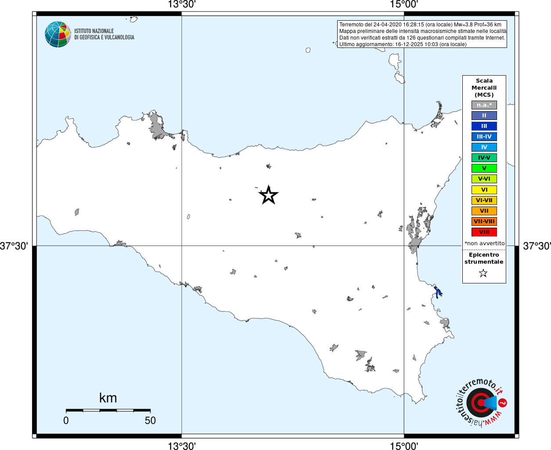This screenshot has width=551, height=450.
Task: Click the 'km' scale label
Action: coord(108,398)
